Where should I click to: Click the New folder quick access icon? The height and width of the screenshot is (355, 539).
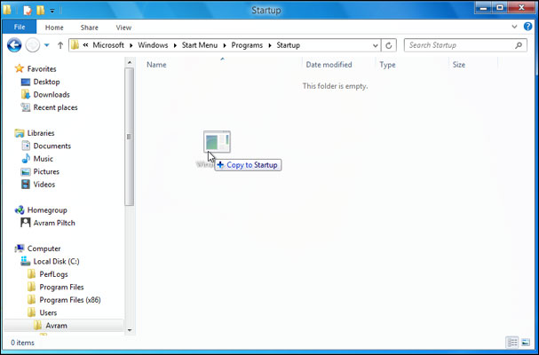pos(41,11)
